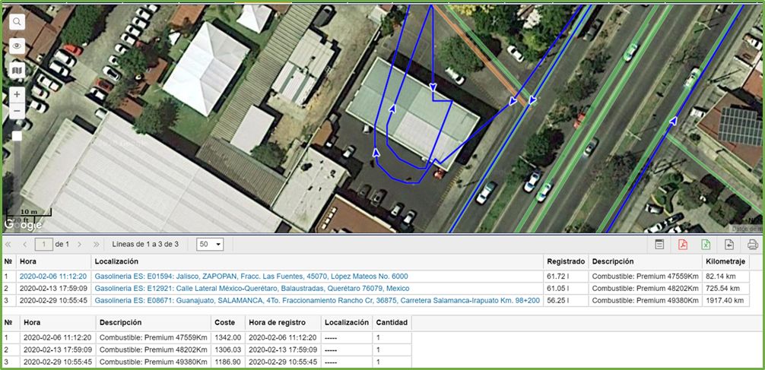765x370 pixels.
Task: Print the report using printer icon
Action: [x=752, y=244]
